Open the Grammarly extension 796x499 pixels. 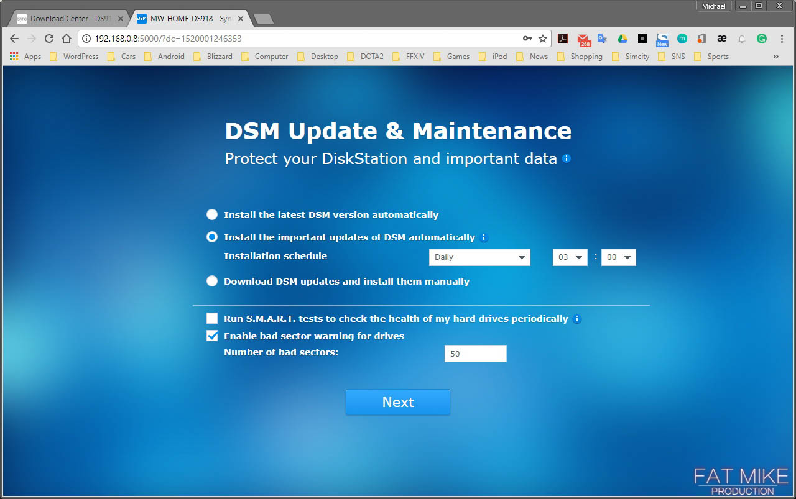(x=762, y=39)
